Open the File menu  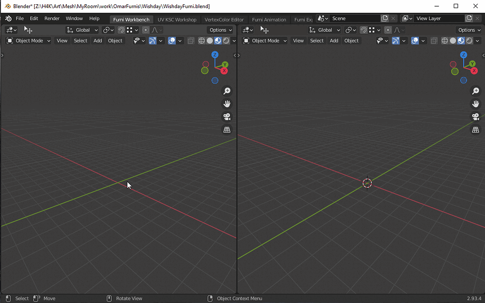point(19,18)
